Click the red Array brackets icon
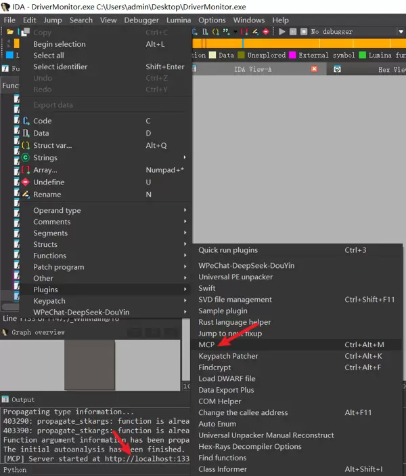The image size is (406, 476). click(26, 170)
